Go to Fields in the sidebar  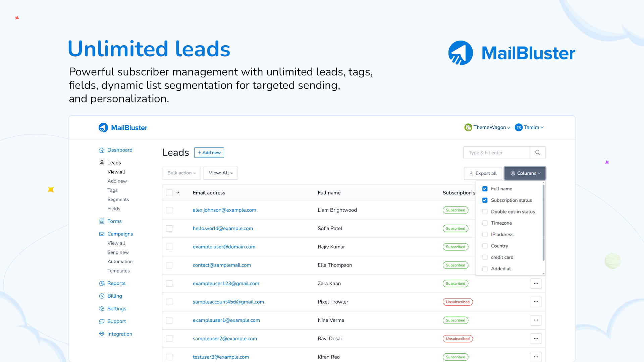pos(114,209)
